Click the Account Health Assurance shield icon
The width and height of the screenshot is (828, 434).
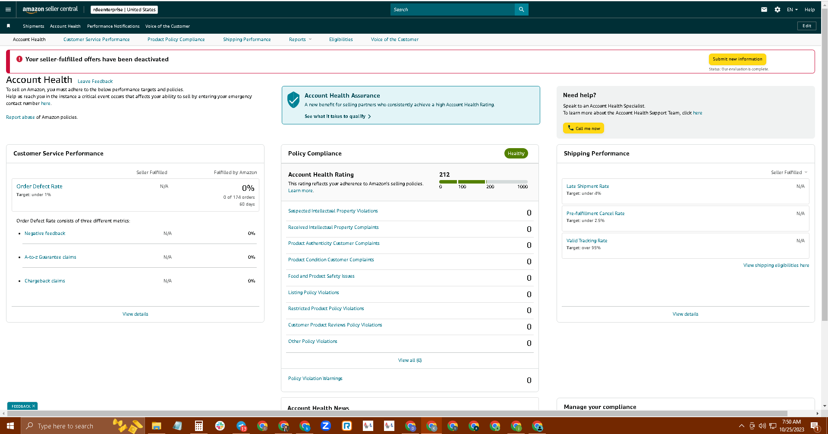[x=293, y=100]
